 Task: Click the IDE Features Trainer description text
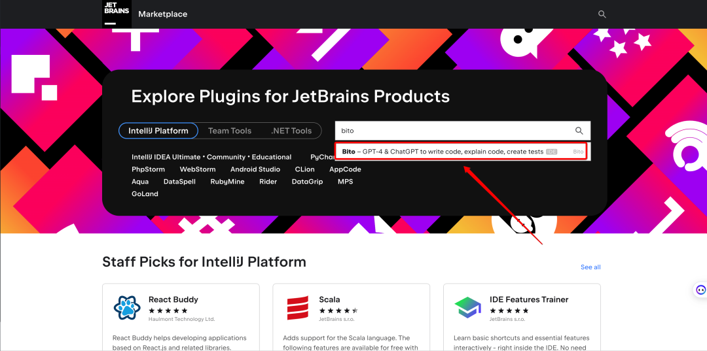[521, 343]
